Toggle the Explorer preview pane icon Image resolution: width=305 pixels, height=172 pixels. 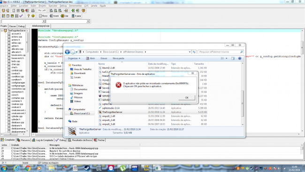(233, 58)
